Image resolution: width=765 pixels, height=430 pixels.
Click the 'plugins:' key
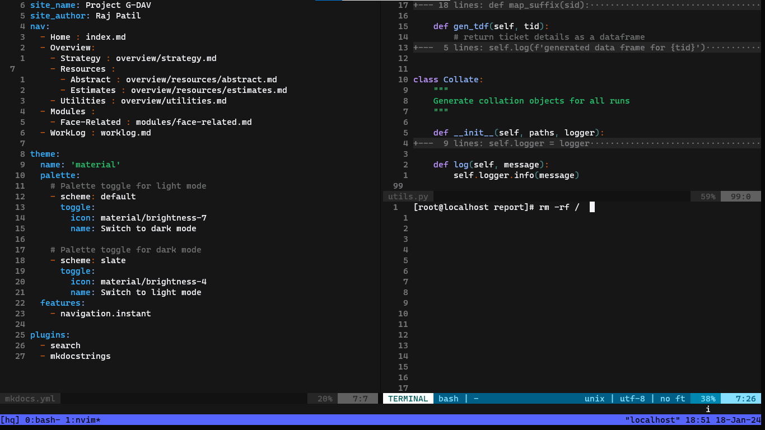(x=50, y=335)
